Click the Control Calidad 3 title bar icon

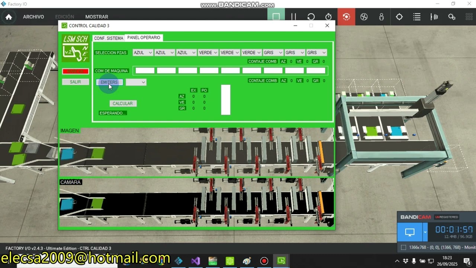[x=64, y=26]
